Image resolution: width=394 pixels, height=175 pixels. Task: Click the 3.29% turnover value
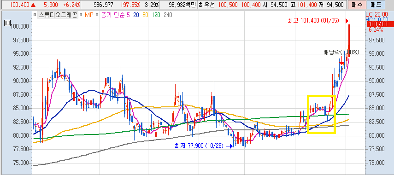pos(152,5)
